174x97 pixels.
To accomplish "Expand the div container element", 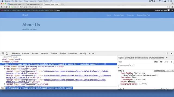I will coord(5,69).
